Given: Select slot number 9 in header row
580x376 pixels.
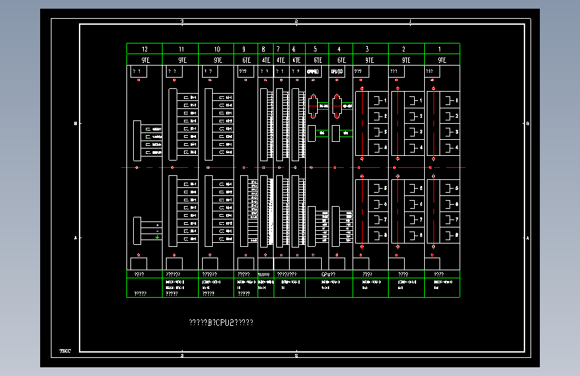Looking at the screenshot, I should click(x=244, y=49).
